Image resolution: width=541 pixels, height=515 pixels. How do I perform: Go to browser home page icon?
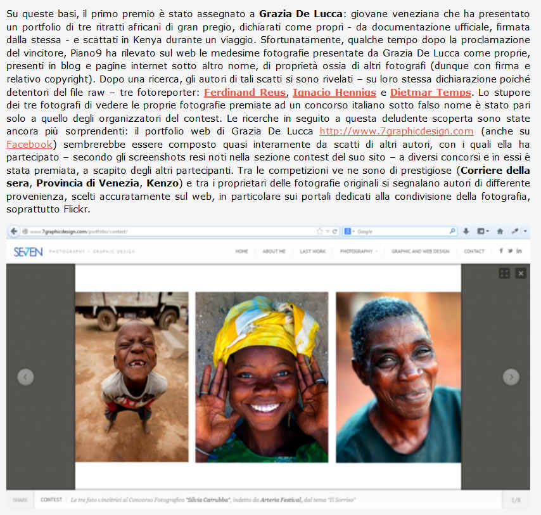coord(500,231)
